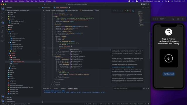Click the simulator screenshot icon

[178, 19]
